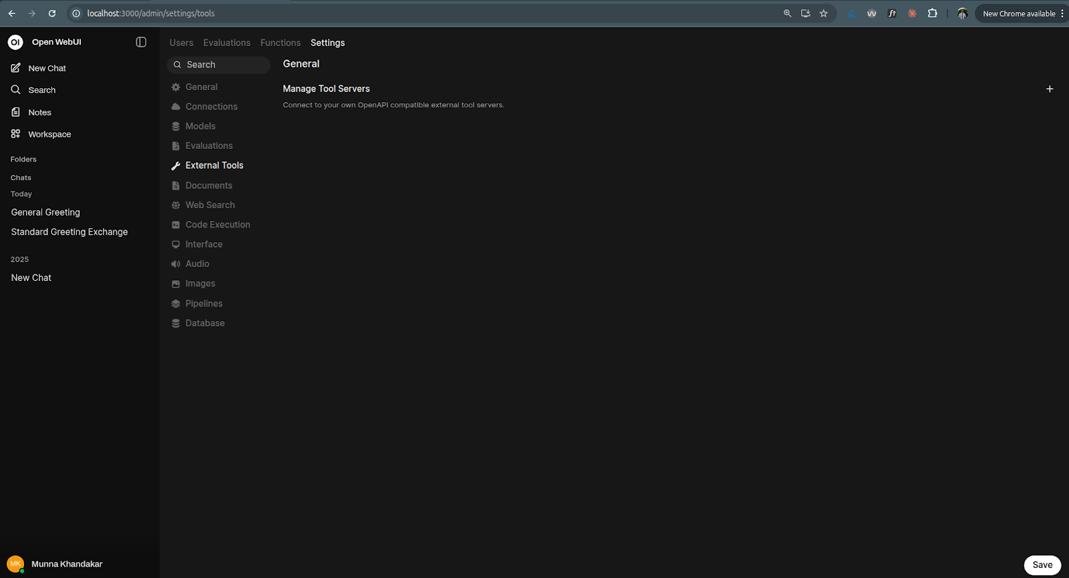Go to Web Search settings
This screenshot has height=578, width=1069.
pyautogui.click(x=210, y=205)
